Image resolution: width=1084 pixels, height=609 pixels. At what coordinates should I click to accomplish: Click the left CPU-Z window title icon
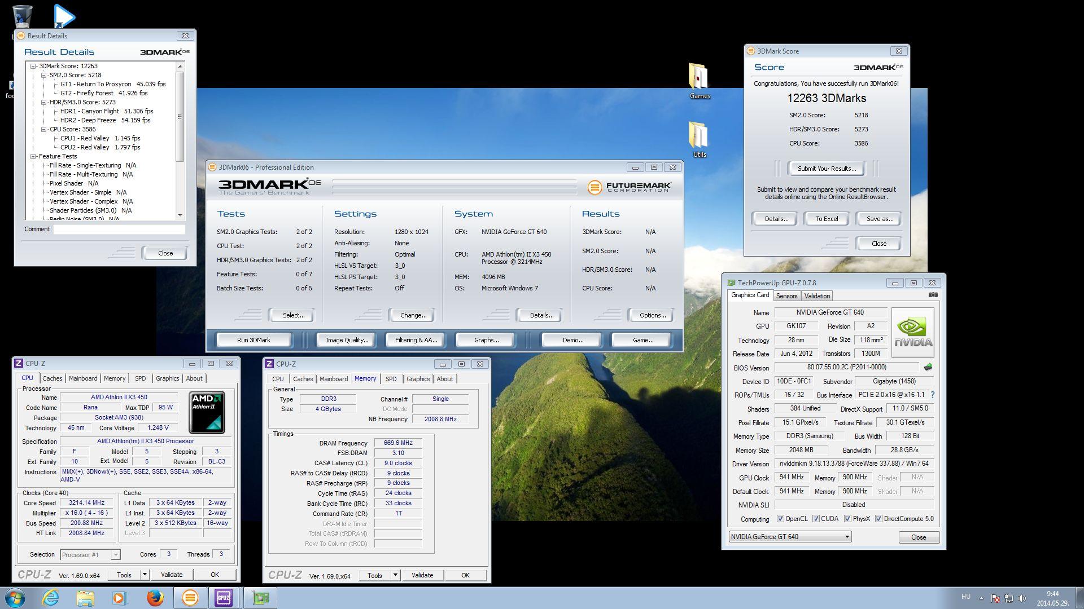click(18, 364)
